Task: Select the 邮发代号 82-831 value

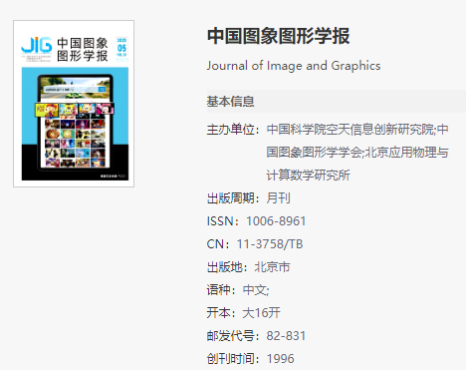Action: coord(286,336)
